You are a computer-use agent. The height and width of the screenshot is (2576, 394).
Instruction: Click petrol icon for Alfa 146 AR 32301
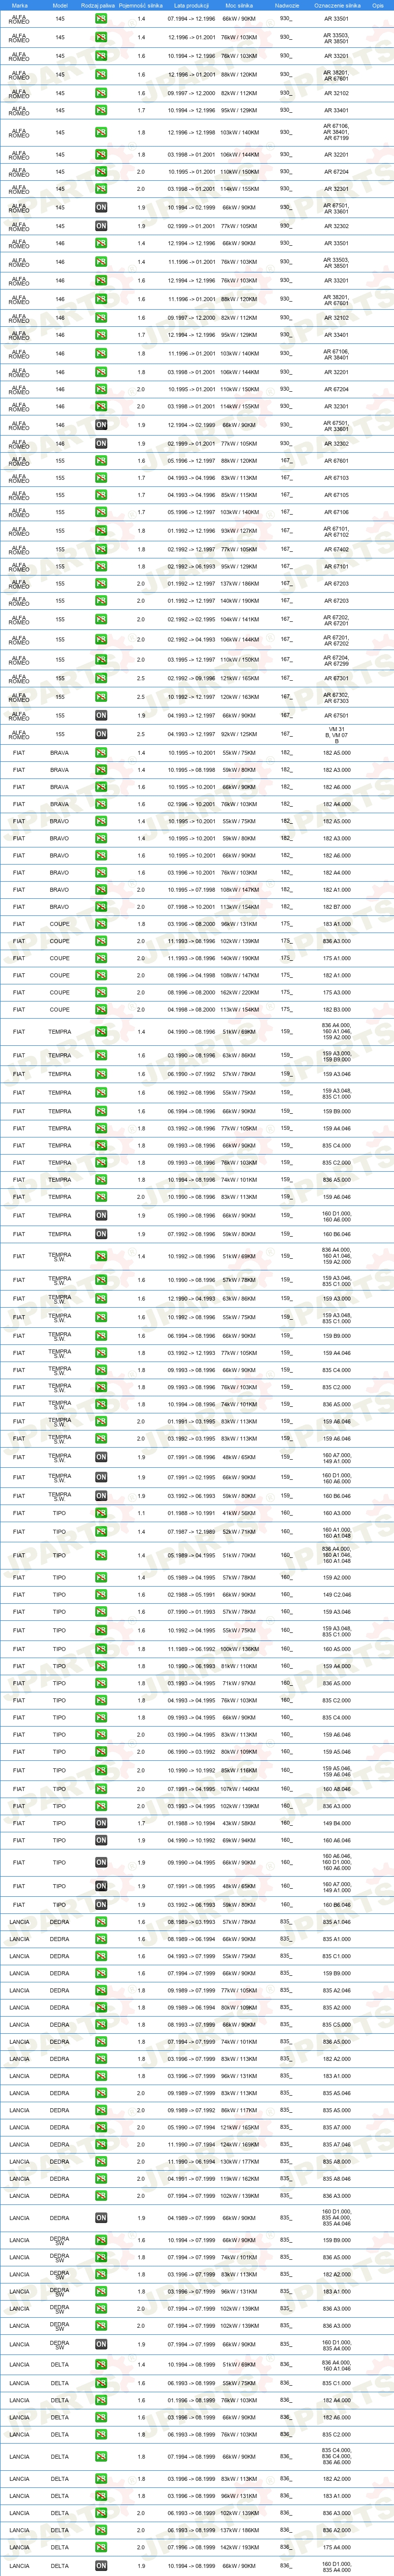click(101, 407)
